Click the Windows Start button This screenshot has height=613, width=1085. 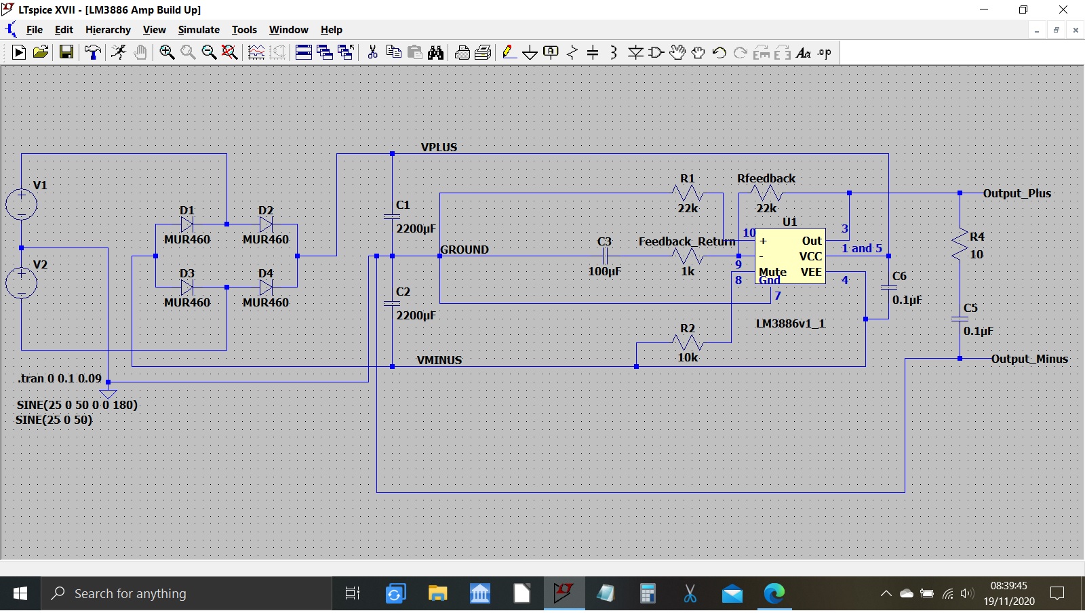(x=20, y=594)
